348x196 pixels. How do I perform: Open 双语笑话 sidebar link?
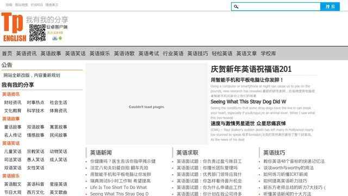[13, 168]
